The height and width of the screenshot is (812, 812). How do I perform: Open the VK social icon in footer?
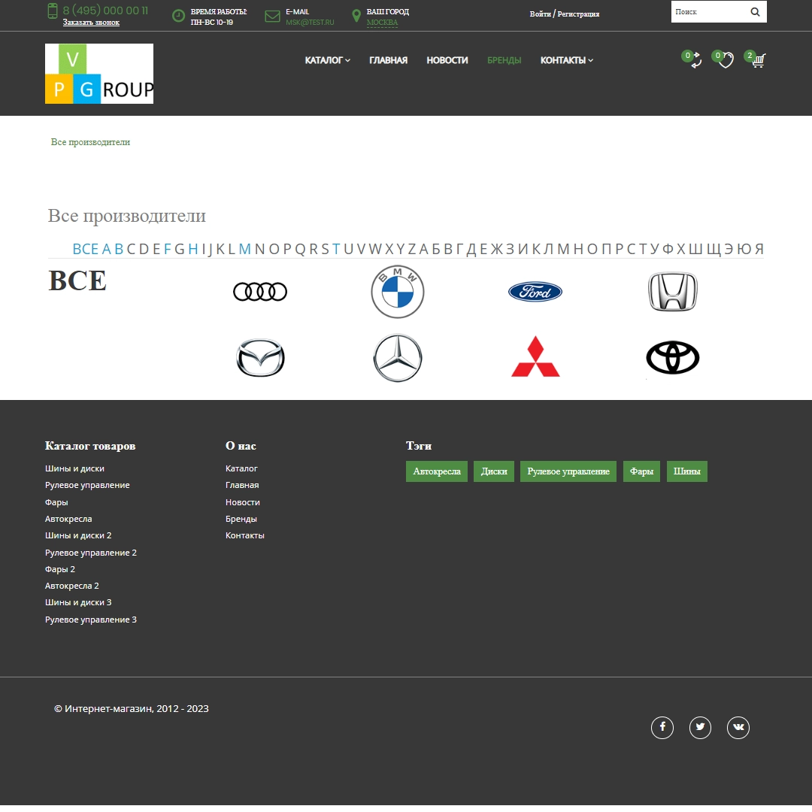tap(738, 727)
